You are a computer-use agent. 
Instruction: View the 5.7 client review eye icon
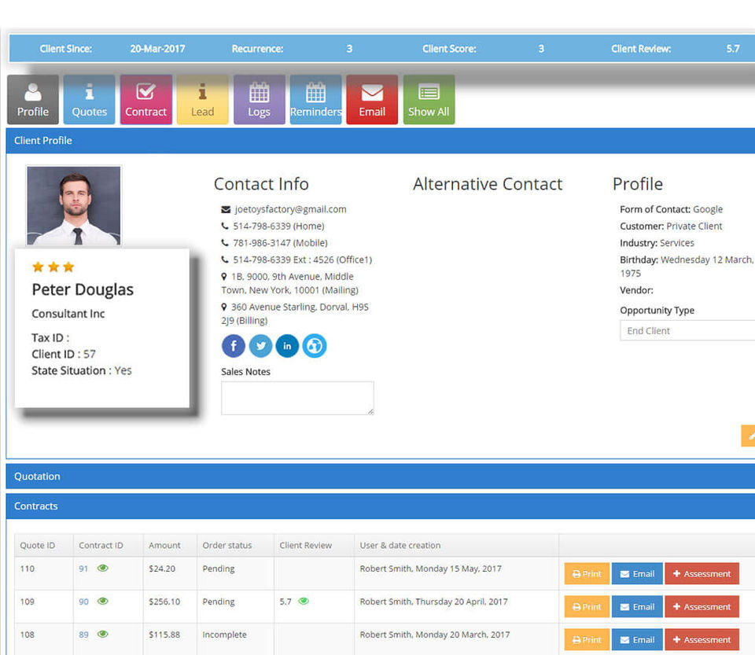pyautogui.click(x=304, y=601)
